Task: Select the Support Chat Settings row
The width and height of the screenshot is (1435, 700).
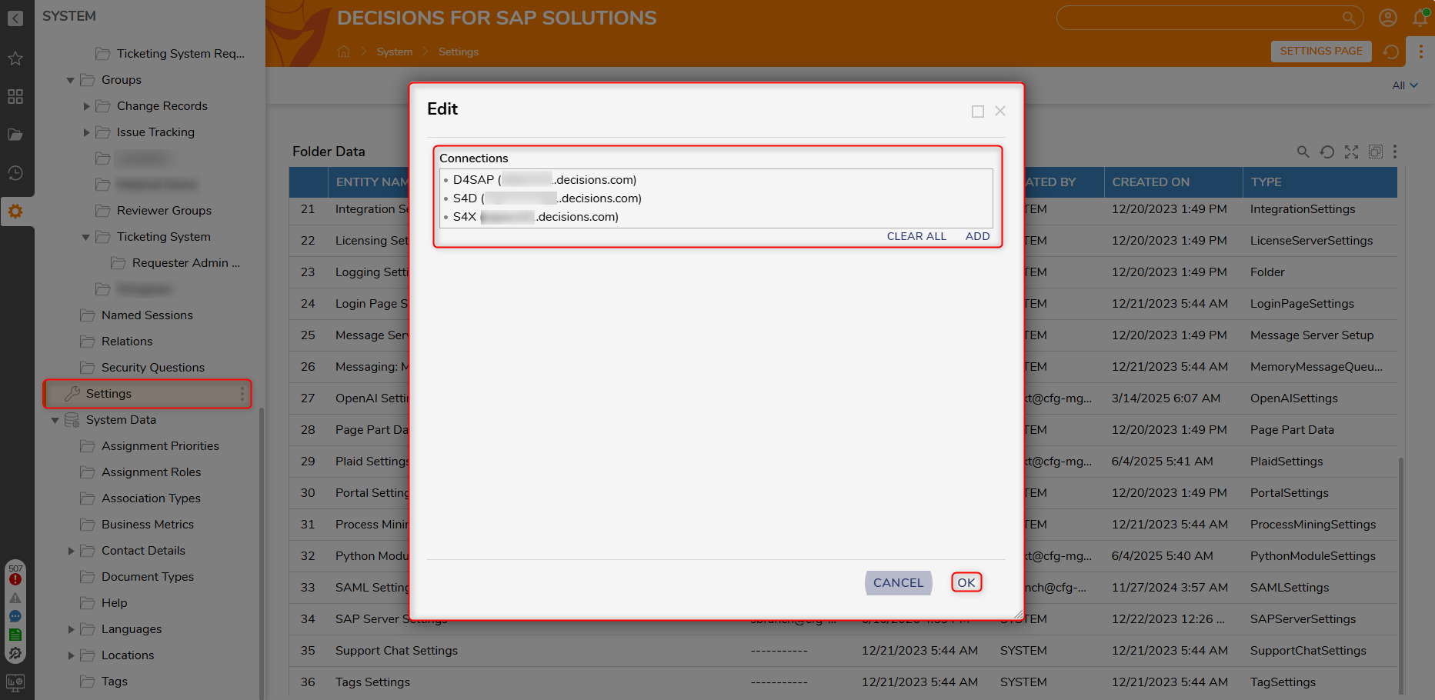Action: pos(843,651)
